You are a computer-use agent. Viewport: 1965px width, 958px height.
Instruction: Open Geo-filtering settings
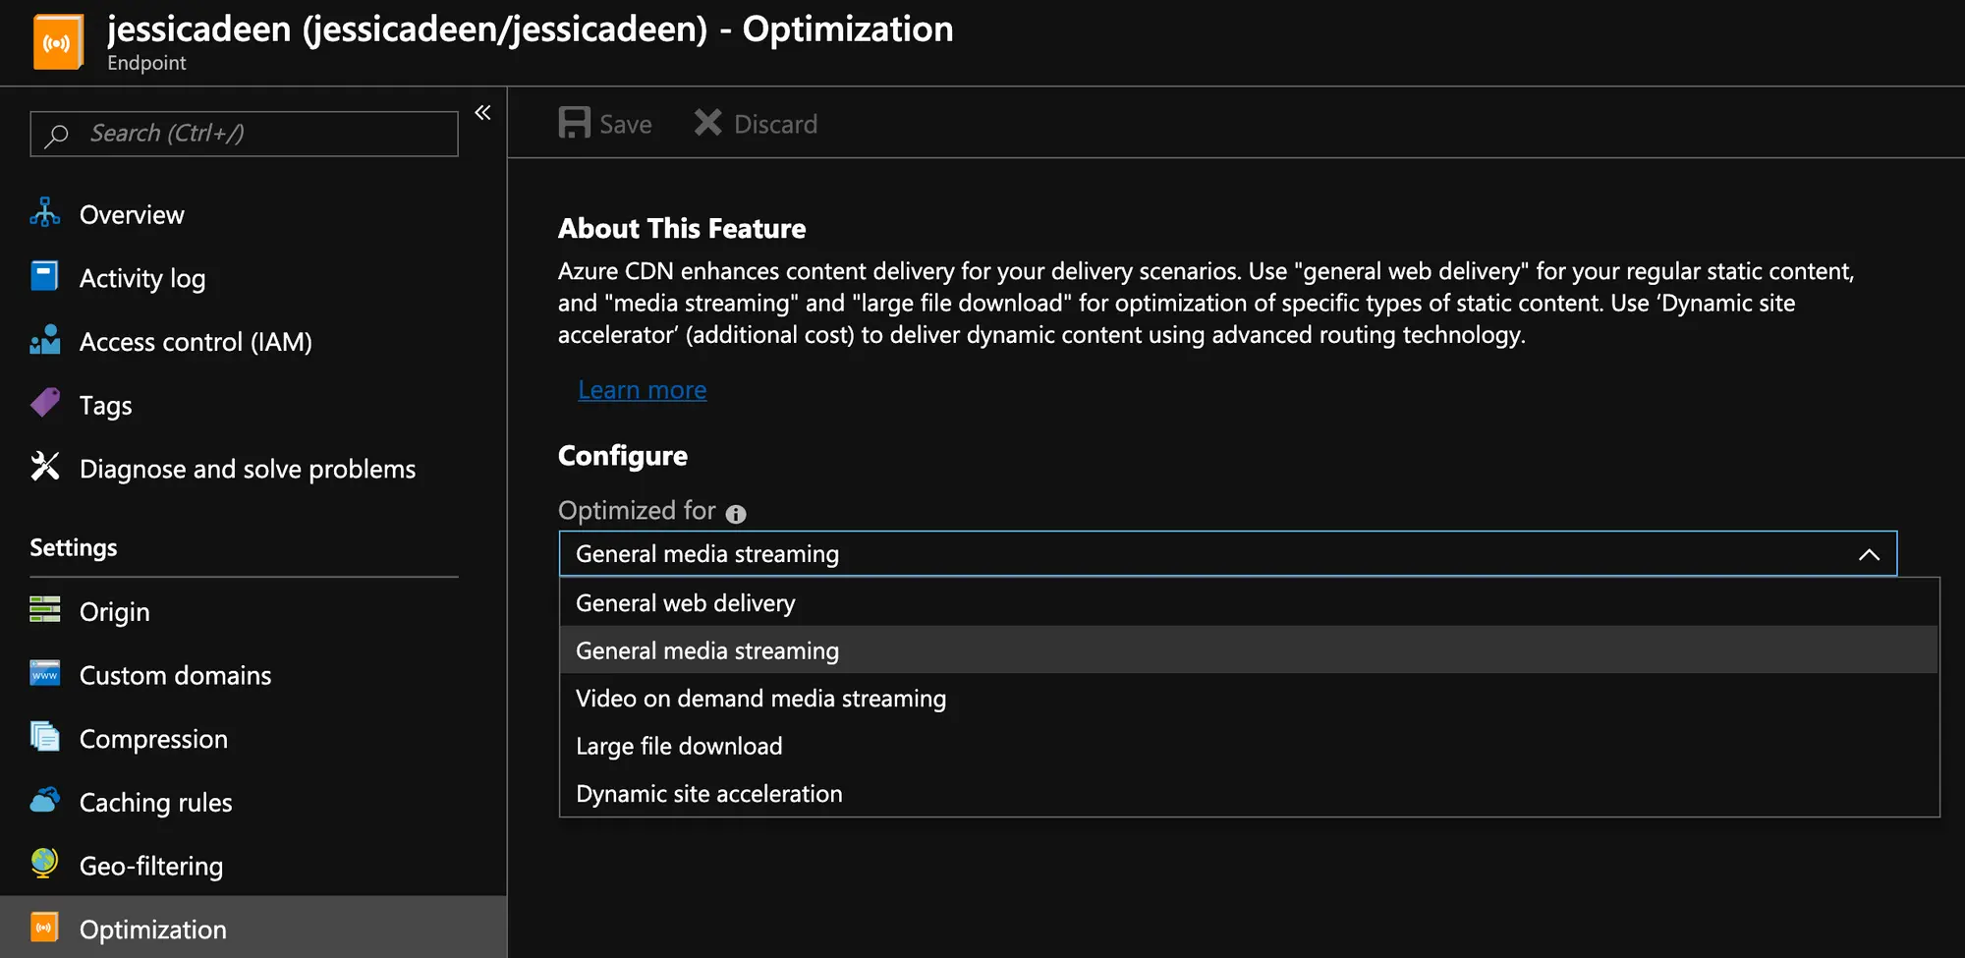point(151,866)
